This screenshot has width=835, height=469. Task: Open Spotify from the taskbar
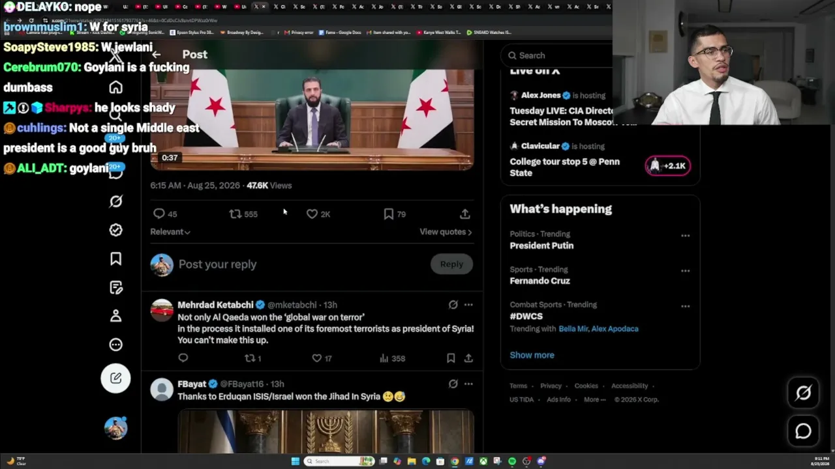coord(512,461)
